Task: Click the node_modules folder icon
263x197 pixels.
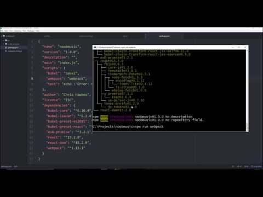Action: 6,44
